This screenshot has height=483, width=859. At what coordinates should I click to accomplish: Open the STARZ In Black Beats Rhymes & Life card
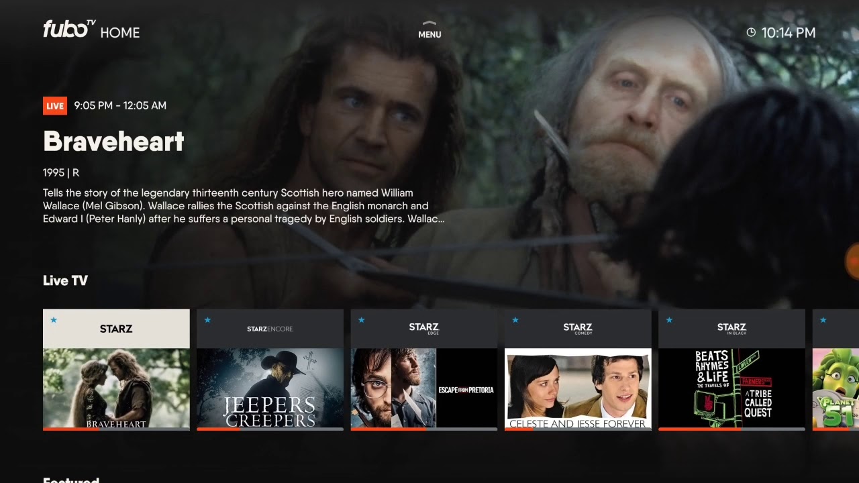731,370
